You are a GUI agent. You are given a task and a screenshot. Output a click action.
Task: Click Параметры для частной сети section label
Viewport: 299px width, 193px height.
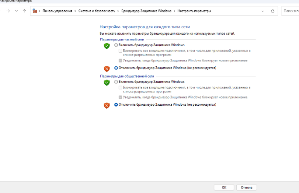[122, 39]
